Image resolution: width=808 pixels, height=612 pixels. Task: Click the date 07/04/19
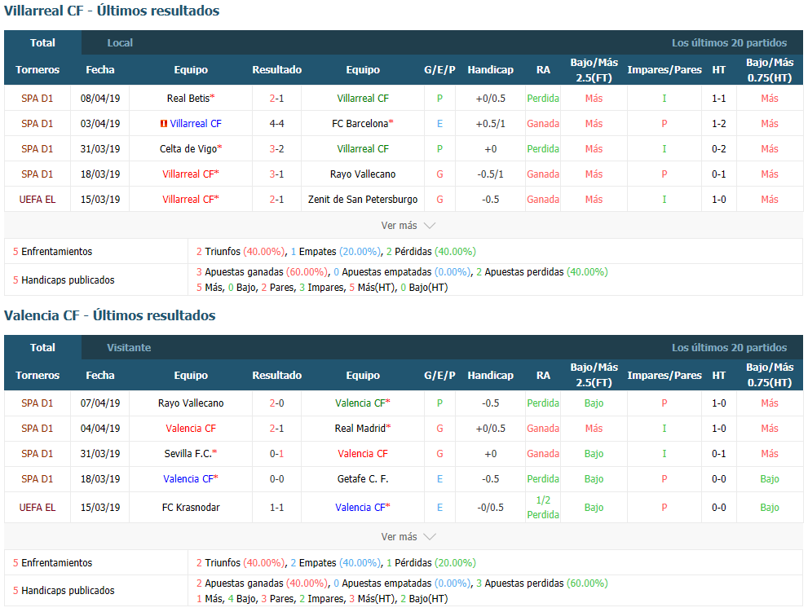pyautogui.click(x=100, y=403)
